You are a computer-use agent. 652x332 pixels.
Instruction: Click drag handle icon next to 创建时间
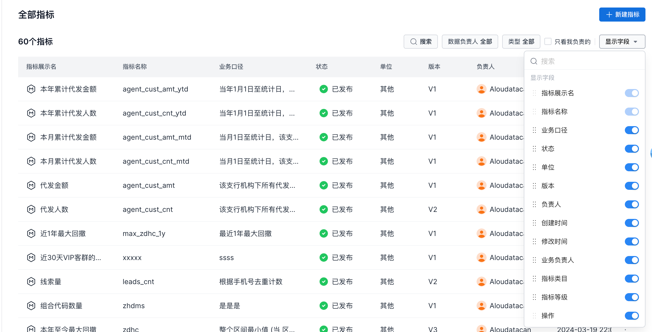pyautogui.click(x=534, y=223)
